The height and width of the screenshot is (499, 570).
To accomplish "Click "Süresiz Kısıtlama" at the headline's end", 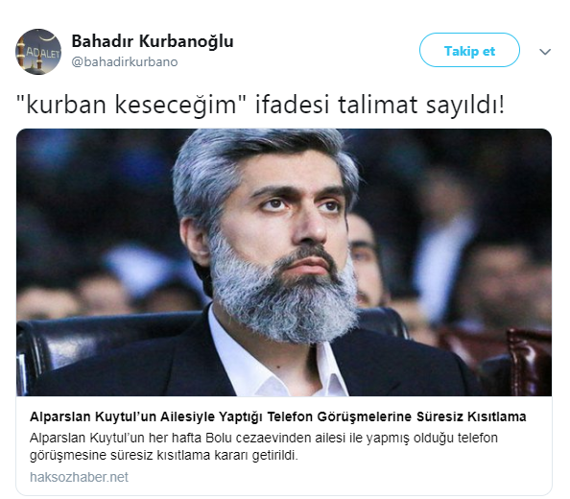I will (x=471, y=416).
